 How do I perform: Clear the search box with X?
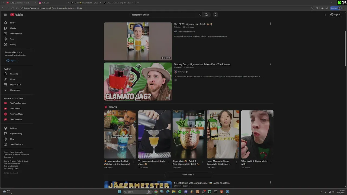[200, 15]
